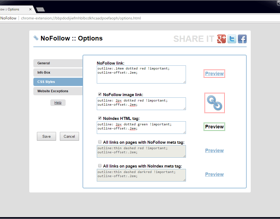Viewport: 280px width, 219px height.
Task: Uncheck the NoFollow image link checkbox
Action: click(100, 94)
